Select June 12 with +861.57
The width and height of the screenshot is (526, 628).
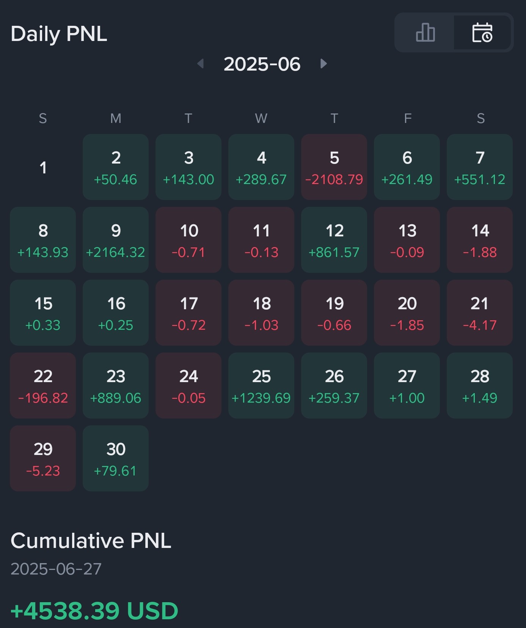click(334, 240)
